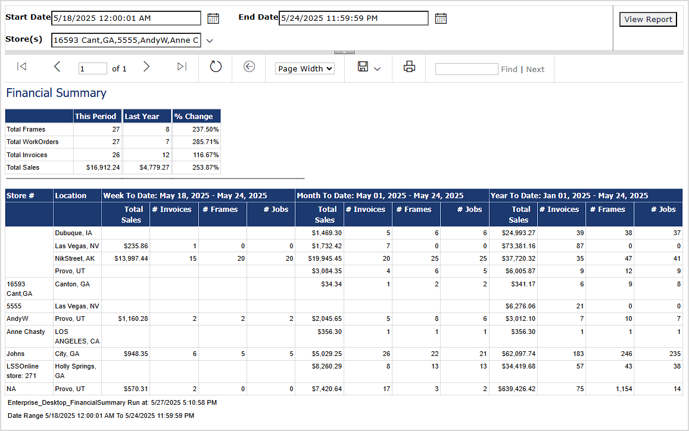Print the Financial Summary report

pos(409,67)
